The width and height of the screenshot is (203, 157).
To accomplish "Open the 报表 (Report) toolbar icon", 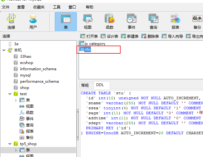I will click(175, 22).
